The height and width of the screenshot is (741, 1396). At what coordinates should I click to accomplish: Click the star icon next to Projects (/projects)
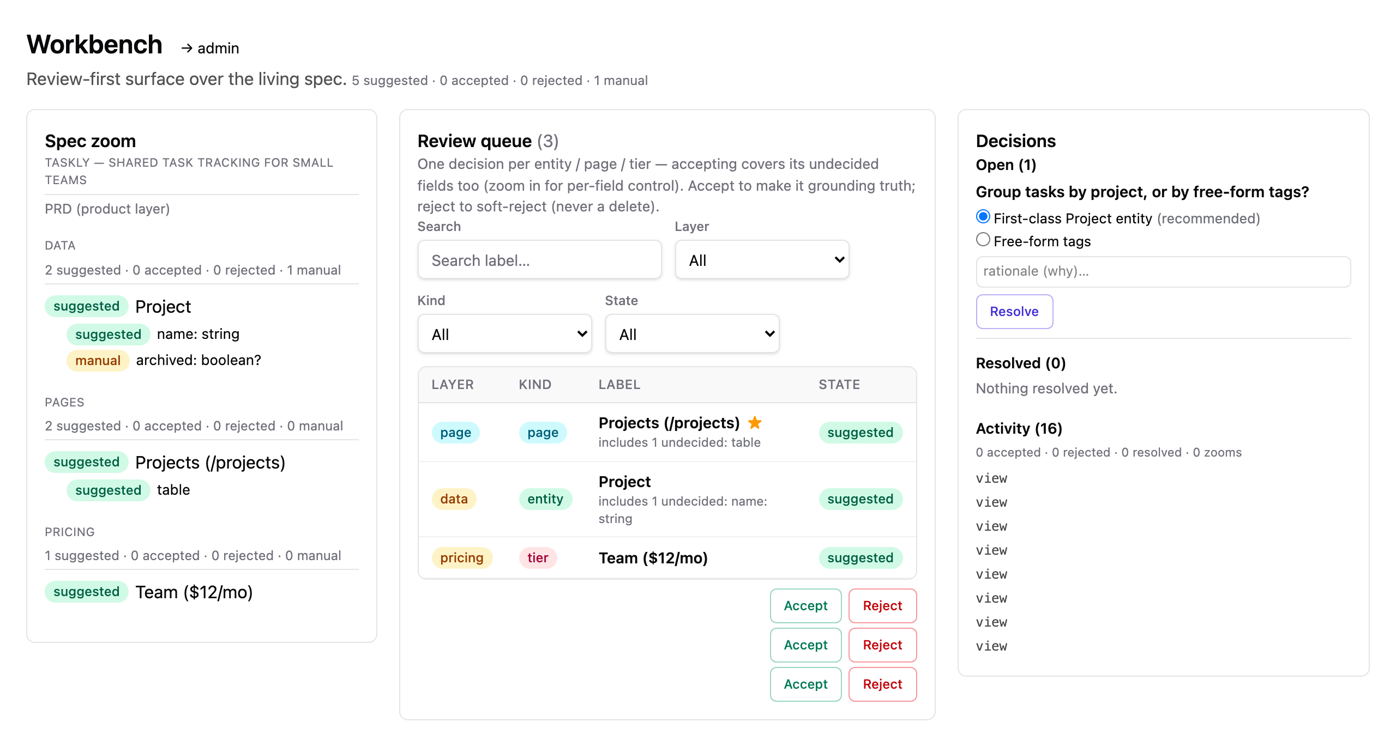pos(755,422)
